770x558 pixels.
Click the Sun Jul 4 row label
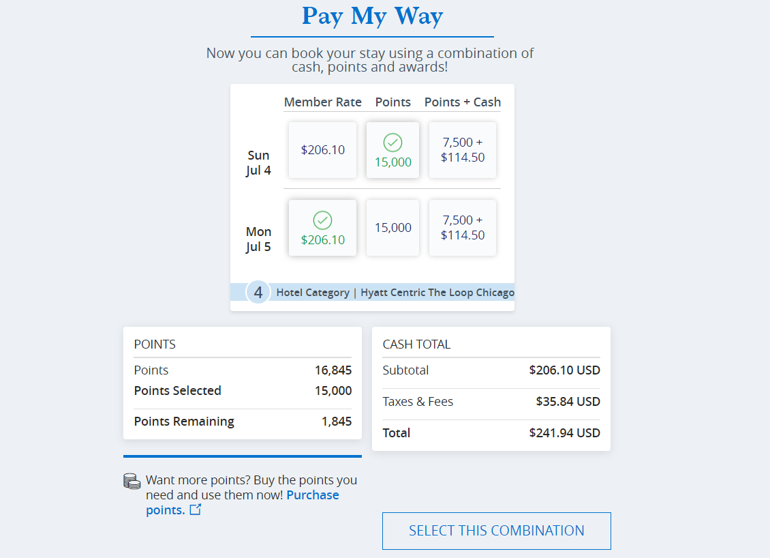point(259,163)
